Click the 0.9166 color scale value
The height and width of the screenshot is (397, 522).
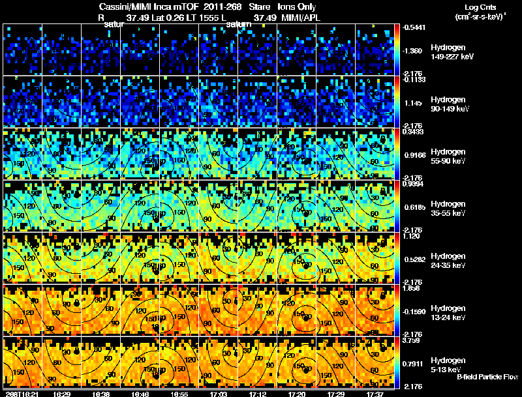pyautogui.click(x=415, y=155)
